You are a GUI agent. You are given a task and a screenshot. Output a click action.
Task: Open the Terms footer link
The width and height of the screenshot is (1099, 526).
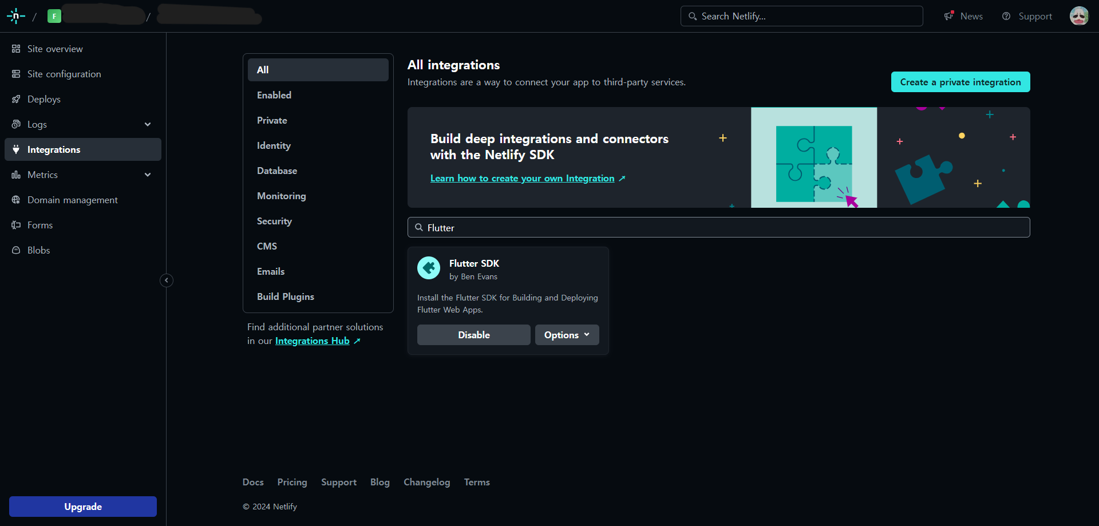coord(477,483)
